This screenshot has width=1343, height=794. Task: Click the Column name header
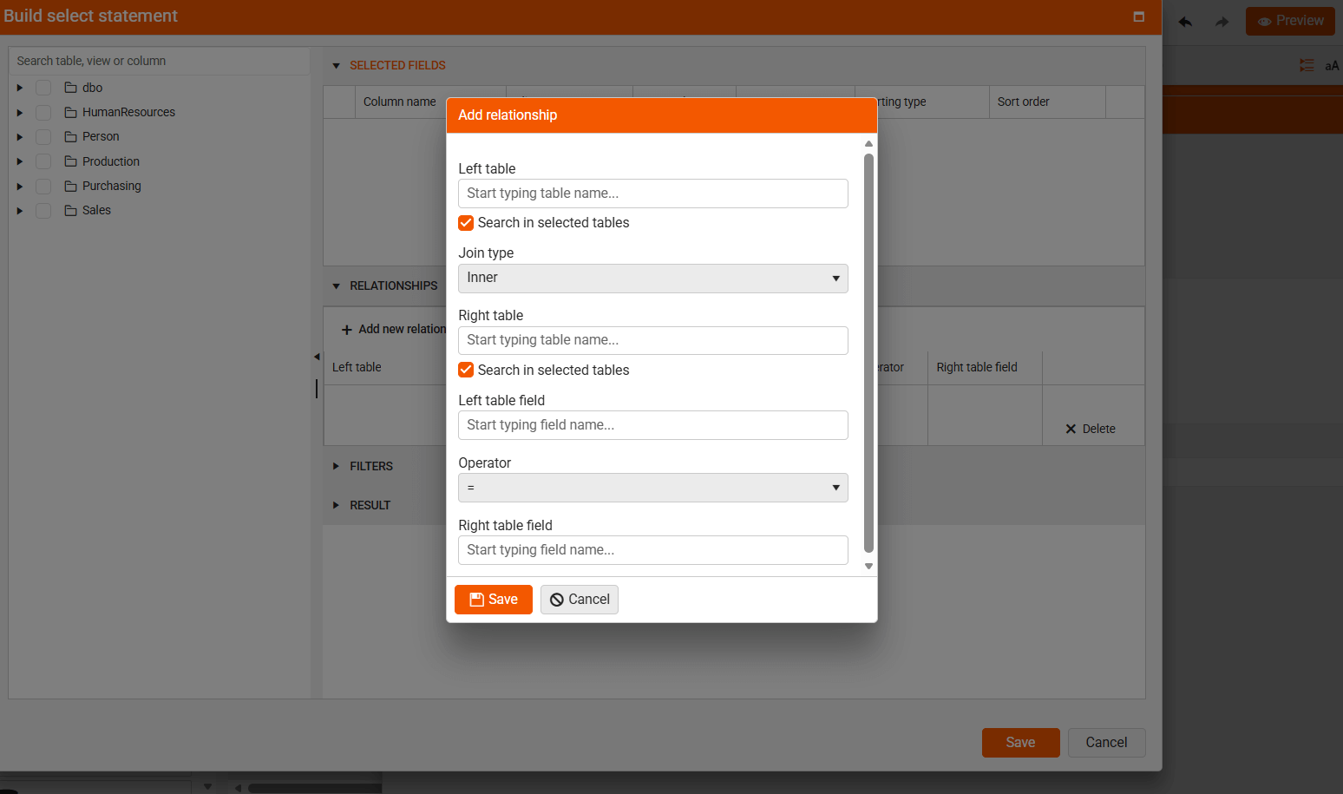[x=400, y=102]
